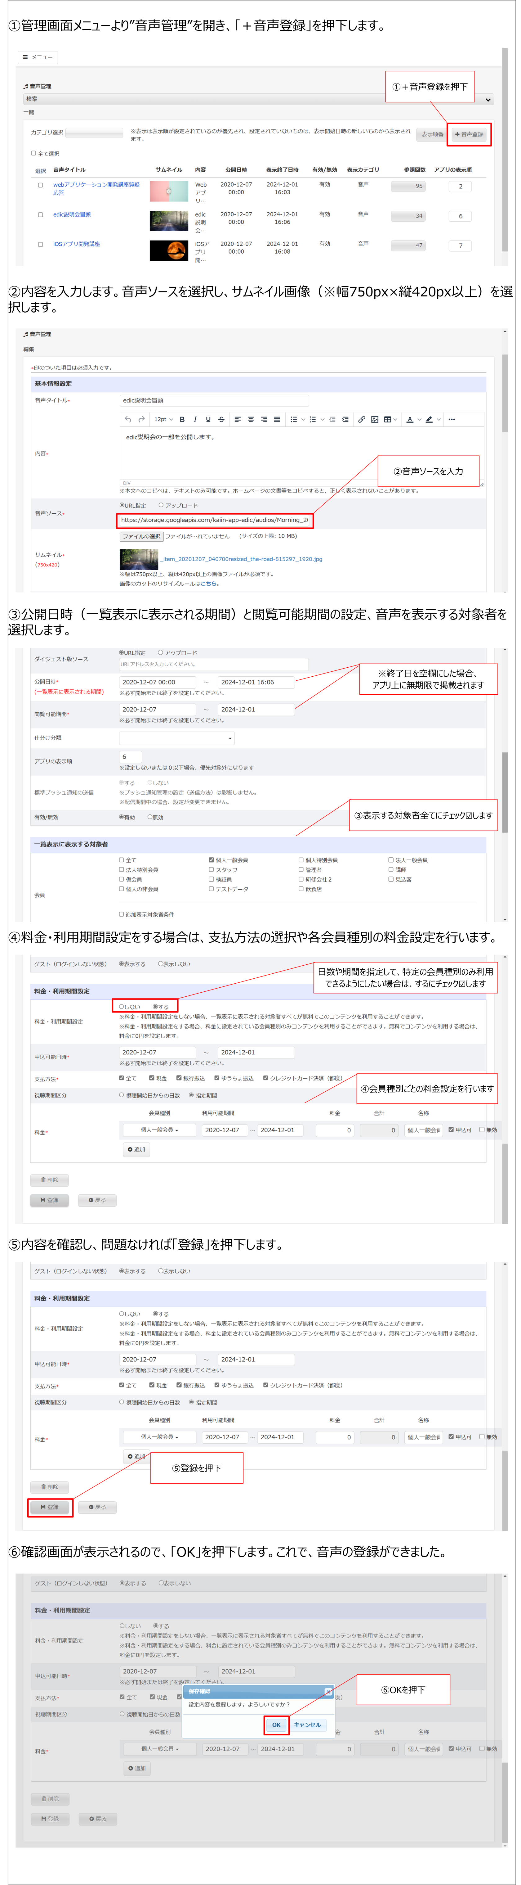Open the webアプリケーション開発講座質疑応答 link
The width and height of the screenshot is (521, 1885).
click(x=96, y=189)
